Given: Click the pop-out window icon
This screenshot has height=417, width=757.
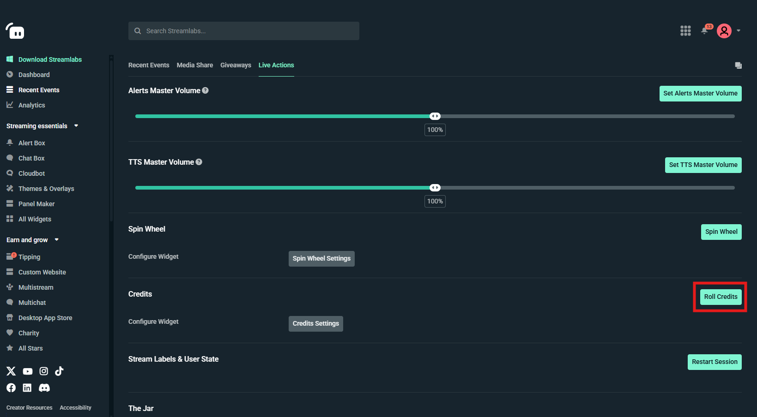Looking at the screenshot, I should pyautogui.click(x=738, y=66).
